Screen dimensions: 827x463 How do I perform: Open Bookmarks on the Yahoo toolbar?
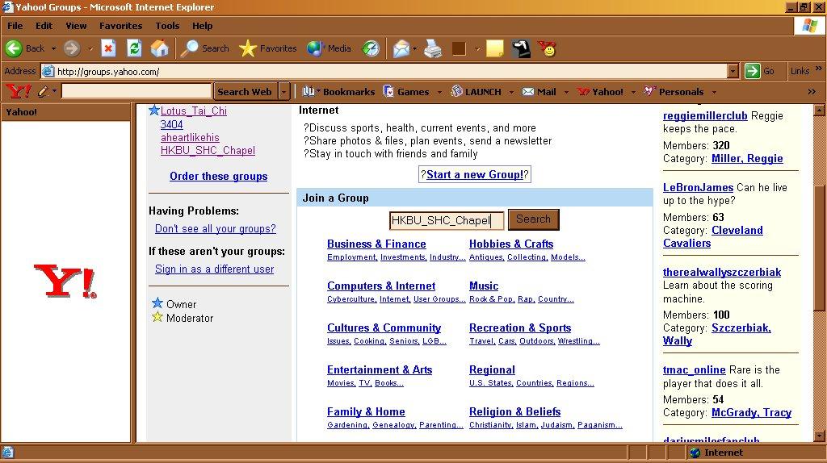pos(338,92)
